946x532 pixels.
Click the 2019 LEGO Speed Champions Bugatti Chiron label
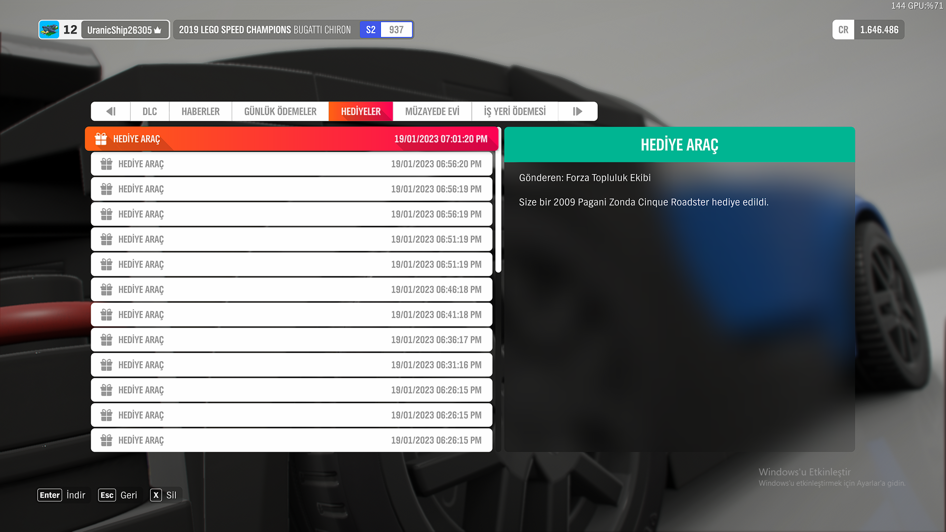coord(265,30)
